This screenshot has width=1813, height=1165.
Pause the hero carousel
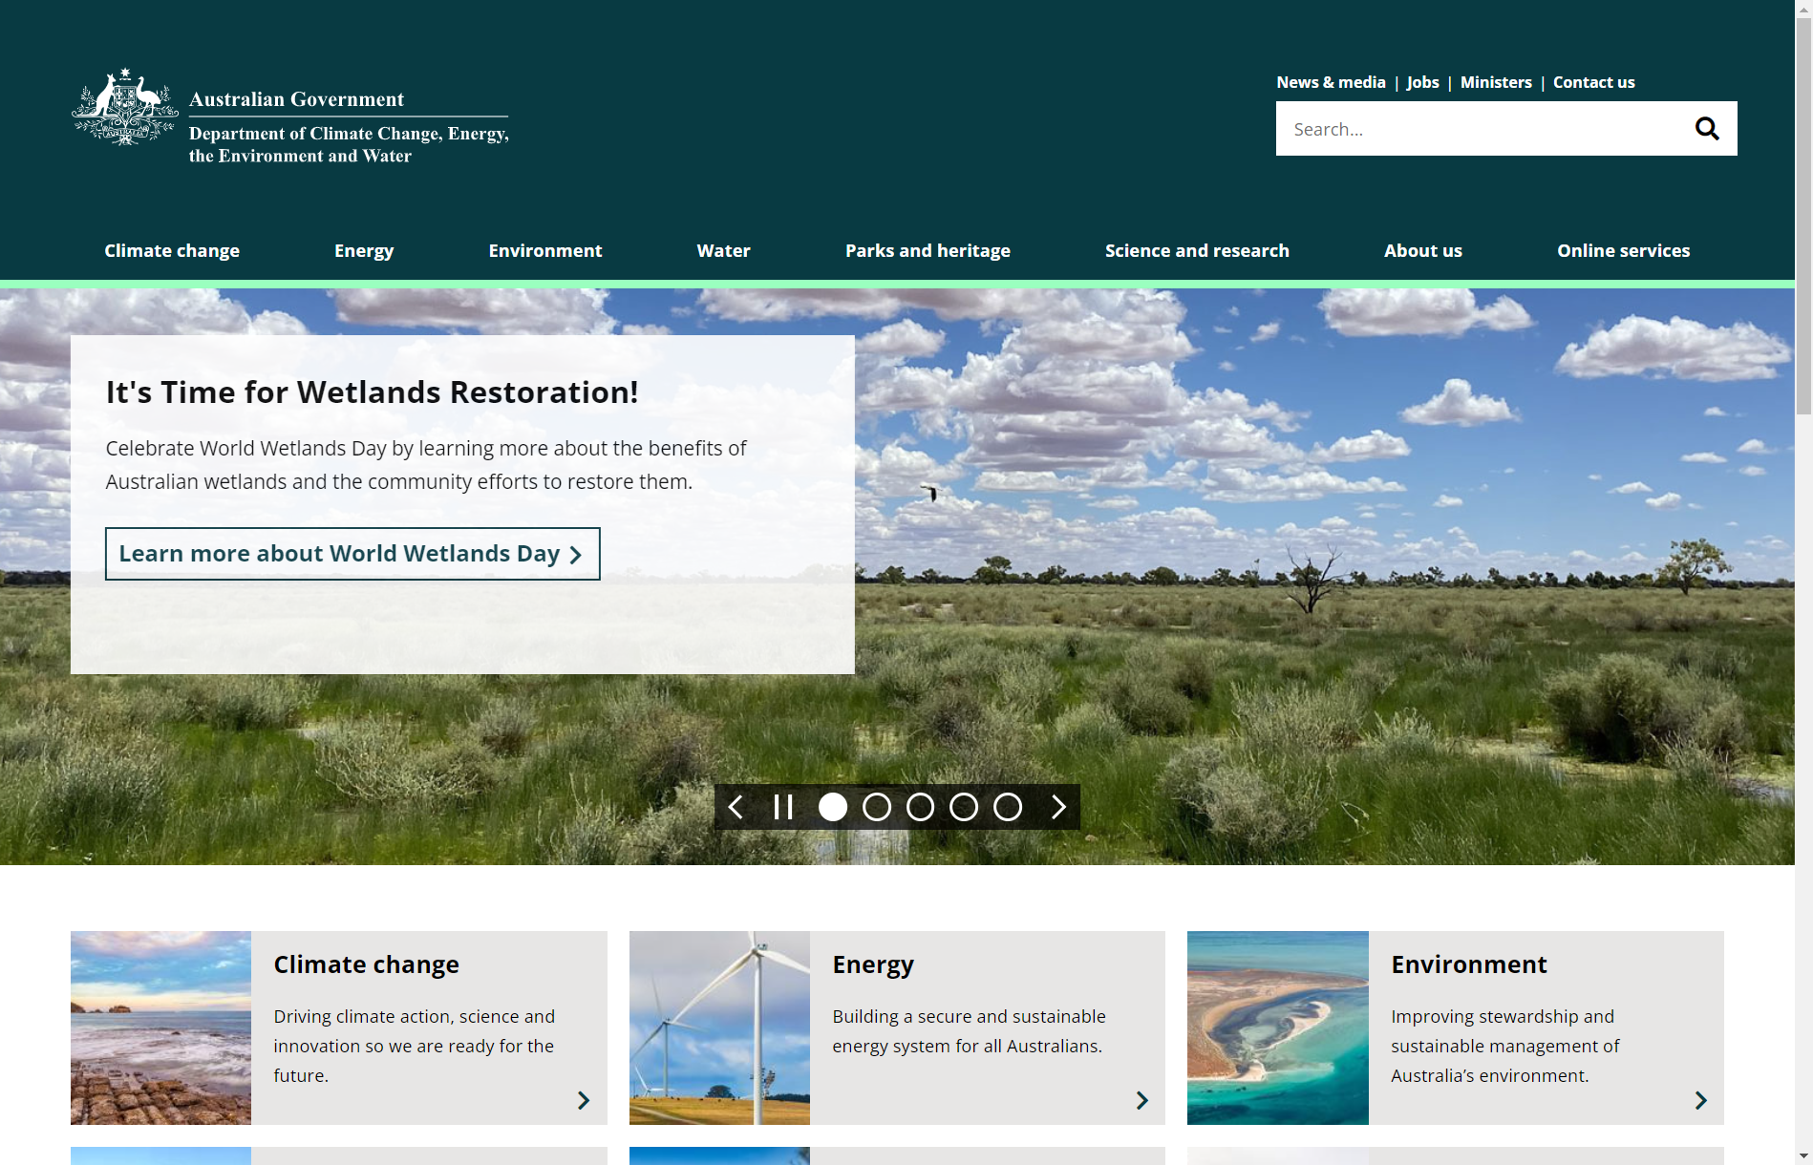click(x=783, y=807)
